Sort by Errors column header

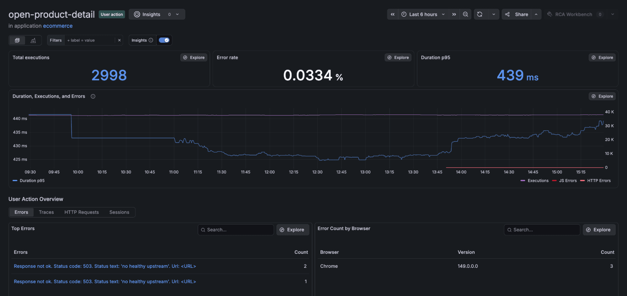pyautogui.click(x=21, y=252)
